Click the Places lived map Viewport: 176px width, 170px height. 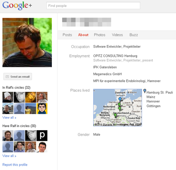118,108
